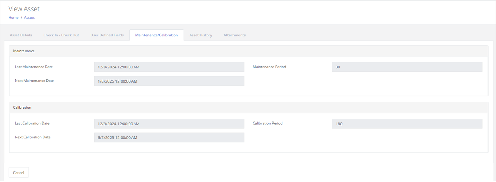This screenshot has height=182, width=496.
Task: Click the Cancel button
Action: tap(18, 172)
